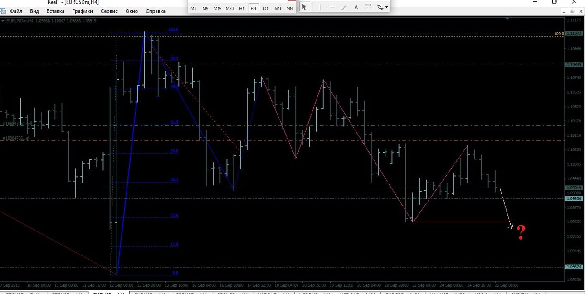Open the Файл menu
The height and width of the screenshot is (294, 585).
[16, 11]
